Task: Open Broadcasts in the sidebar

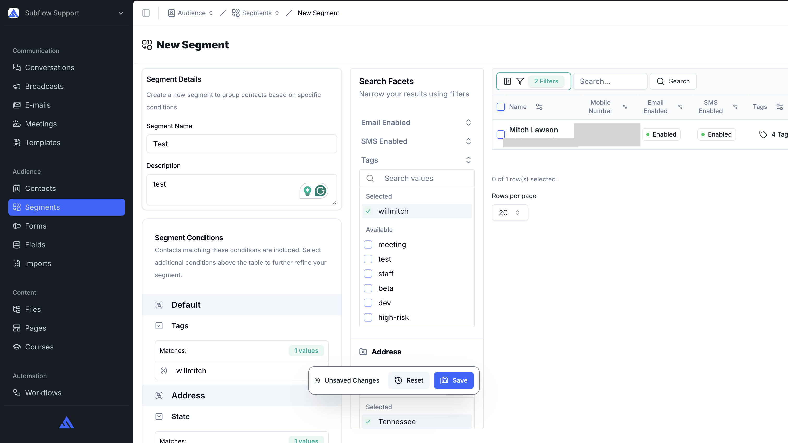Action: pos(66,86)
